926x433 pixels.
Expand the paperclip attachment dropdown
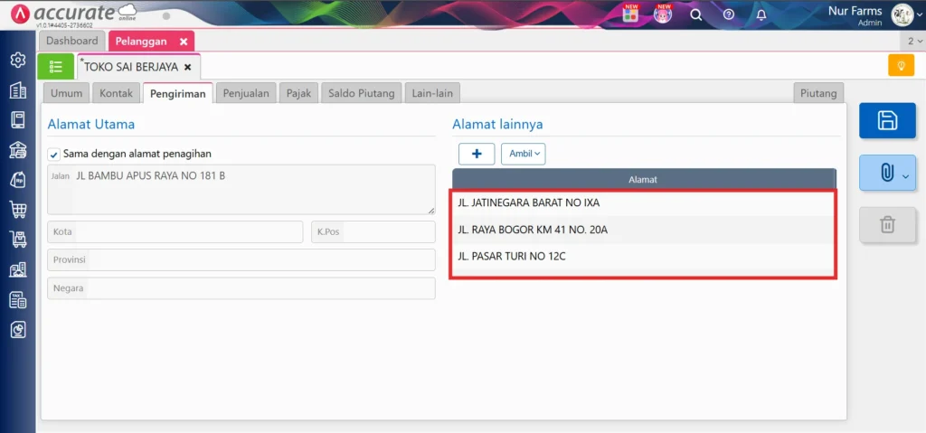click(906, 175)
